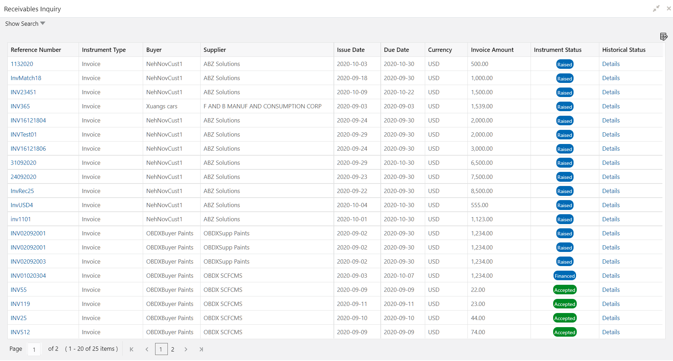Screen dimensions: 673x361
Task: Open reference INV16121804
Action: click(x=28, y=120)
